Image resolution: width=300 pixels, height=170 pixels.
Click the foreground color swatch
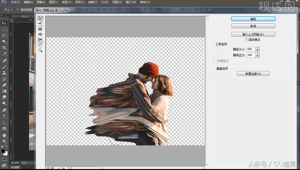(3, 151)
